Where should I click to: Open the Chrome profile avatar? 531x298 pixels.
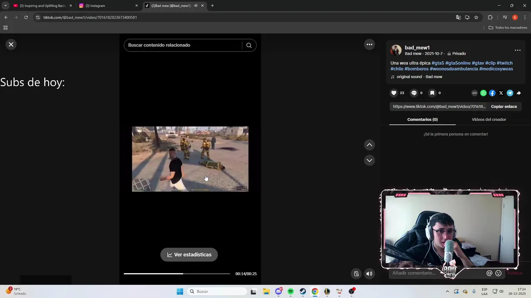515,17
